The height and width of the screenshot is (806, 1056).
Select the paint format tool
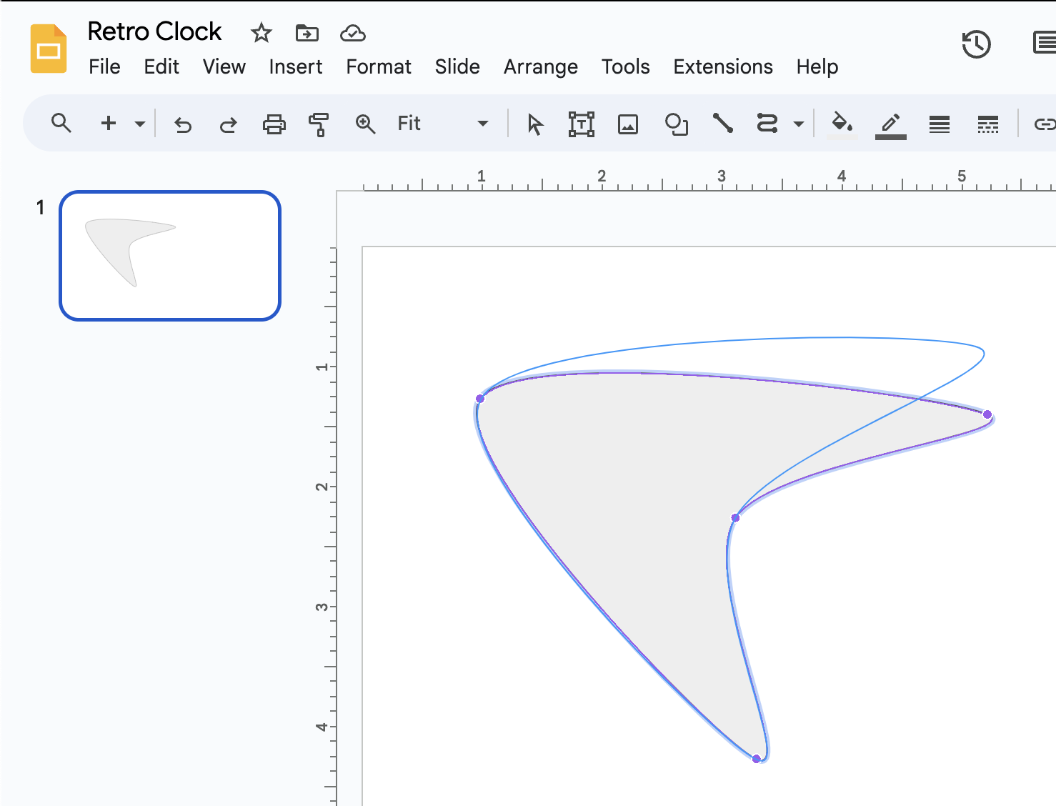[319, 123]
